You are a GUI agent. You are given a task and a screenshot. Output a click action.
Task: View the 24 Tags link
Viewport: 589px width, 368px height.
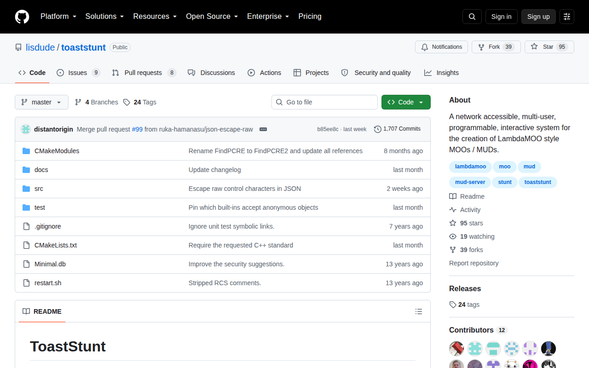coord(140,102)
